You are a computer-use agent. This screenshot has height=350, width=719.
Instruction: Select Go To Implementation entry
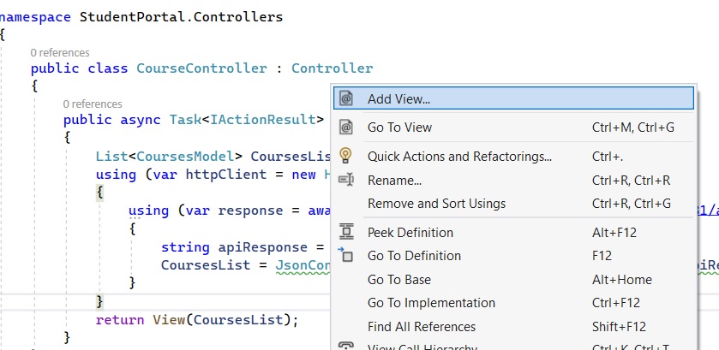pos(513,303)
